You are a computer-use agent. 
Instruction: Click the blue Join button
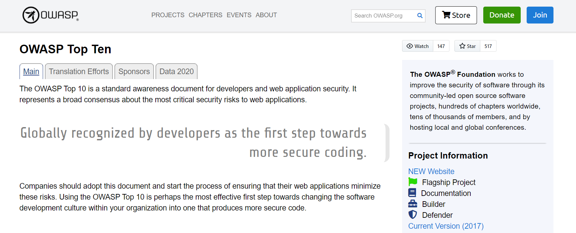coord(540,15)
